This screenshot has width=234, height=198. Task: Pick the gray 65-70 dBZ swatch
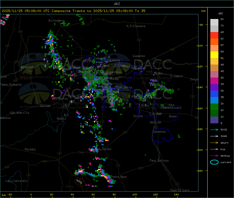tap(214, 29)
